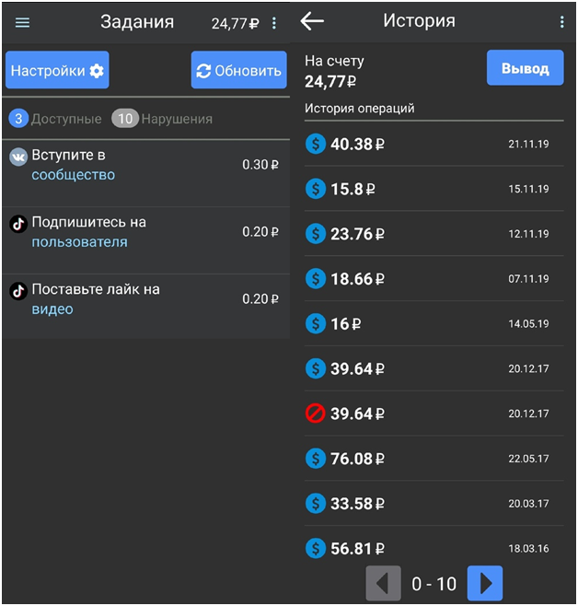Go to next page of history
The height and width of the screenshot is (606, 578).
point(485,583)
